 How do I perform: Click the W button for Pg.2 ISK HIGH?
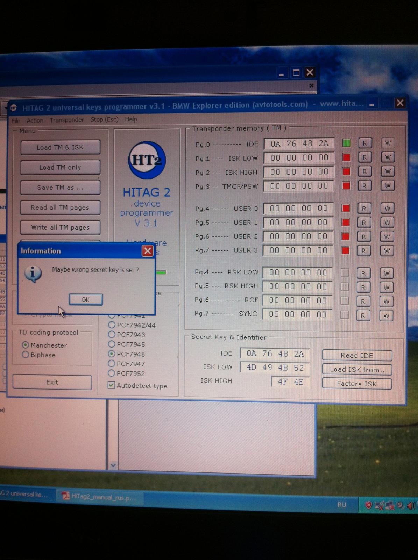click(x=388, y=171)
